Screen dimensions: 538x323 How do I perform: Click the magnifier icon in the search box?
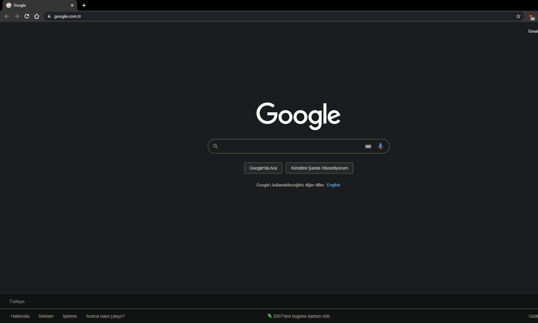pos(215,146)
